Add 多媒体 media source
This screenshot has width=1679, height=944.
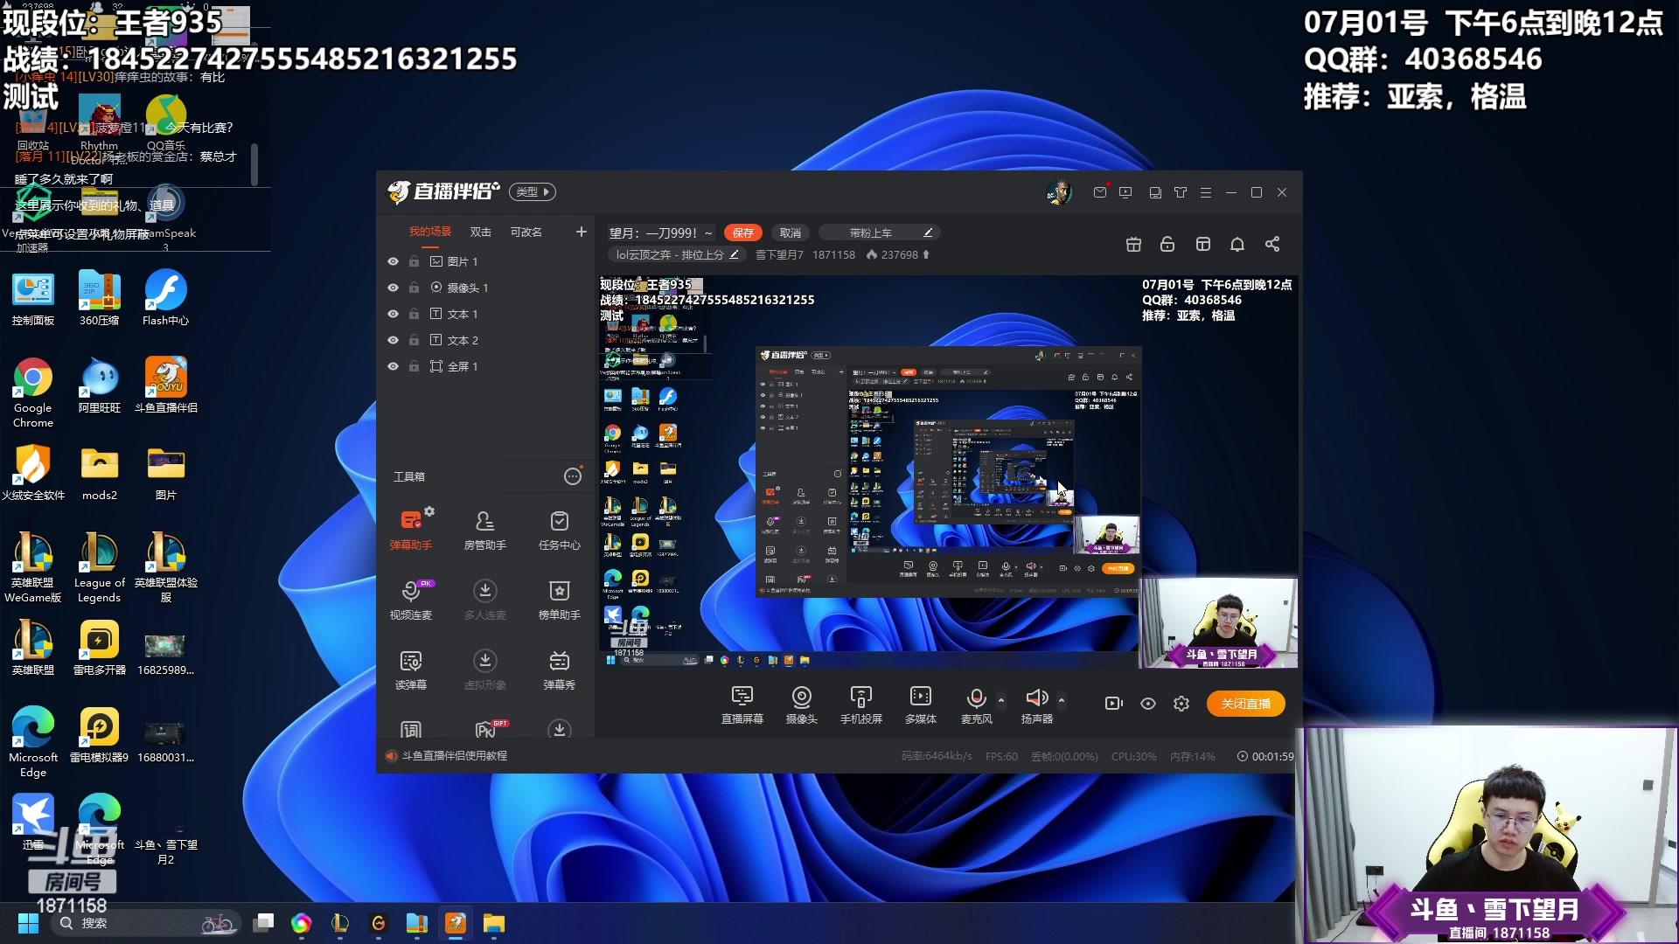920,705
